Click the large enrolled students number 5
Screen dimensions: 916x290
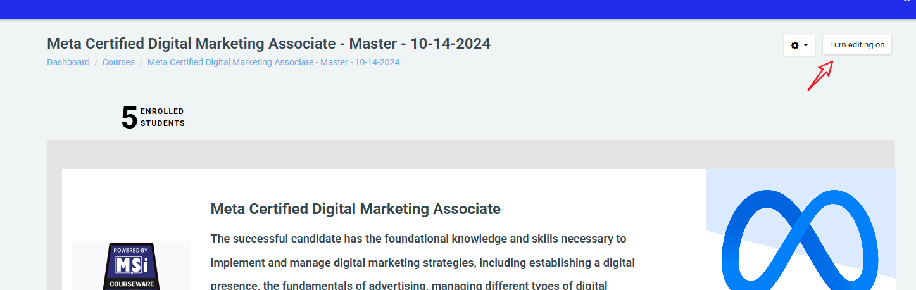129,118
